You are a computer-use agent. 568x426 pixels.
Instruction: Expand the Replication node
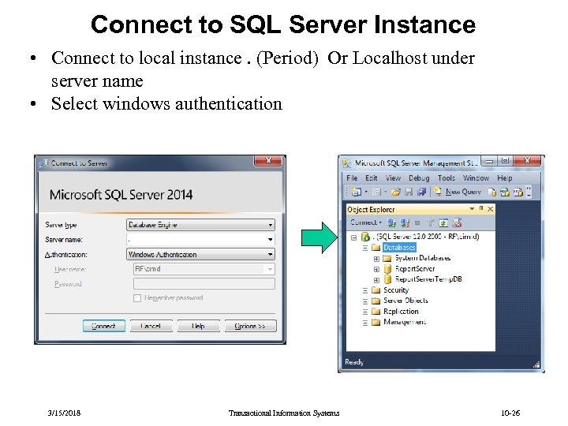point(365,312)
